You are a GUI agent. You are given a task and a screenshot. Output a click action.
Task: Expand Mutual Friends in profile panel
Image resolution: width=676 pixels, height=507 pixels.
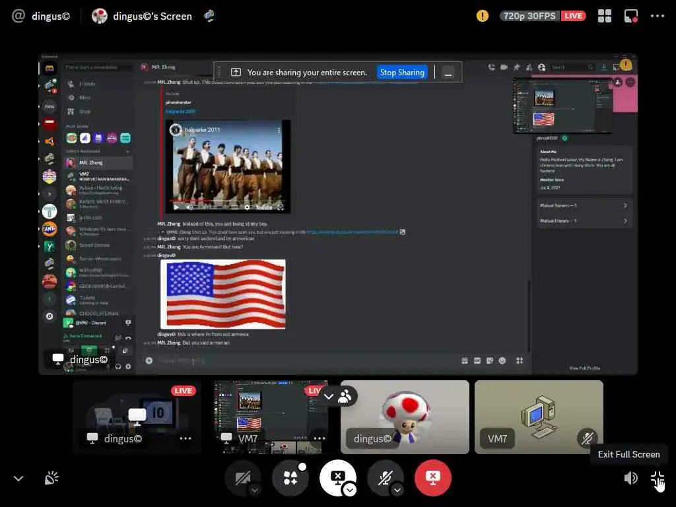point(584,220)
